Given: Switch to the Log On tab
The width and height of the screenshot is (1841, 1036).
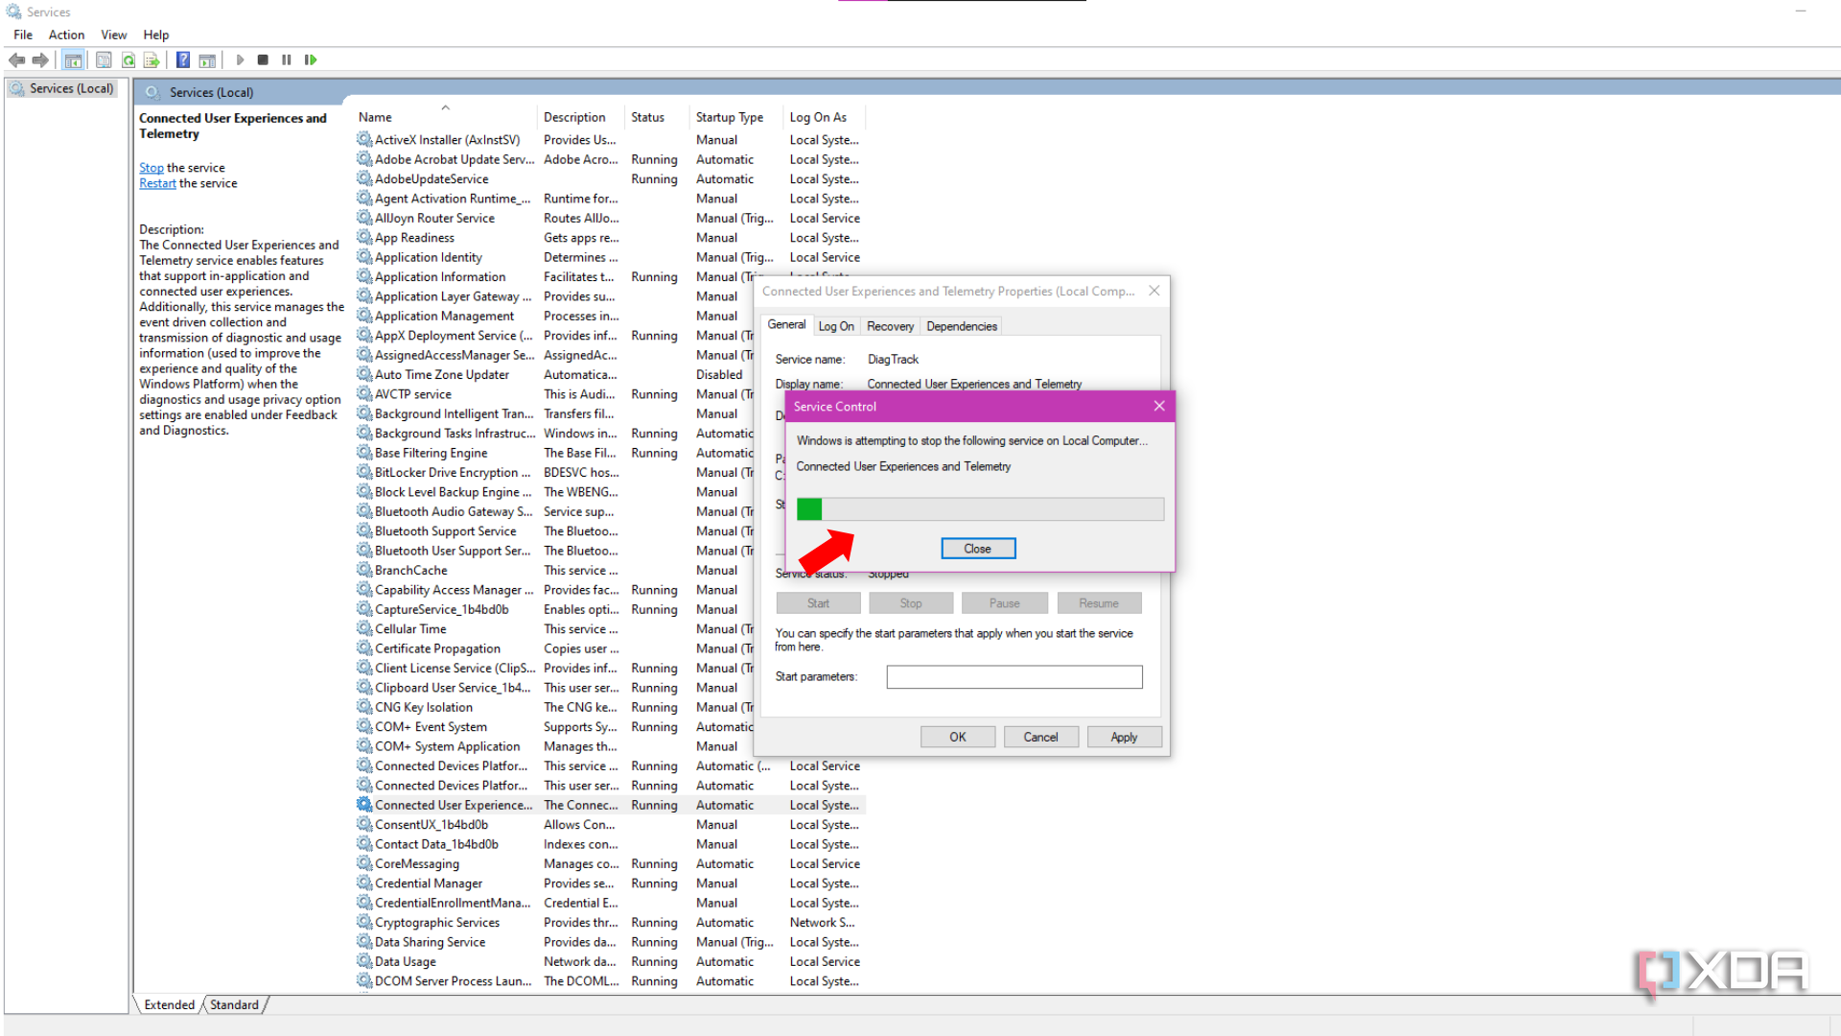Looking at the screenshot, I should point(836,325).
